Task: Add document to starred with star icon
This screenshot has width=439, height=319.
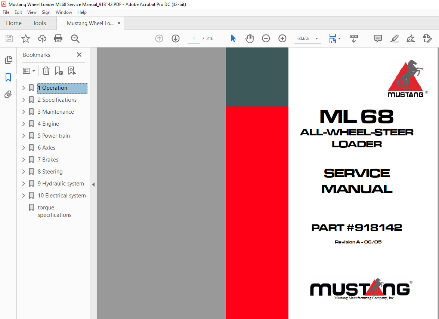Action: pyautogui.click(x=26, y=39)
